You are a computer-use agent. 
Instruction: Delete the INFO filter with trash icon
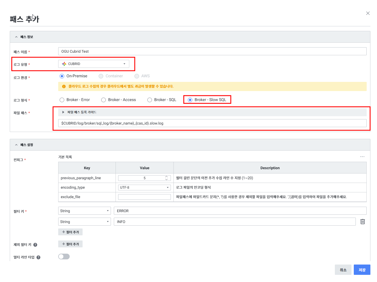362,222
